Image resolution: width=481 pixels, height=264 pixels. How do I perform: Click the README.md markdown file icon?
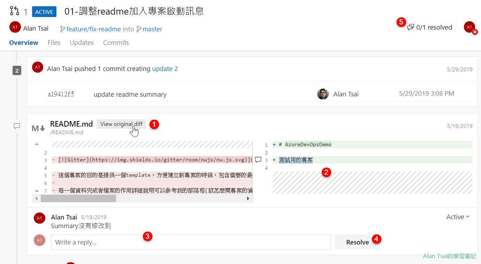[x=38, y=128]
